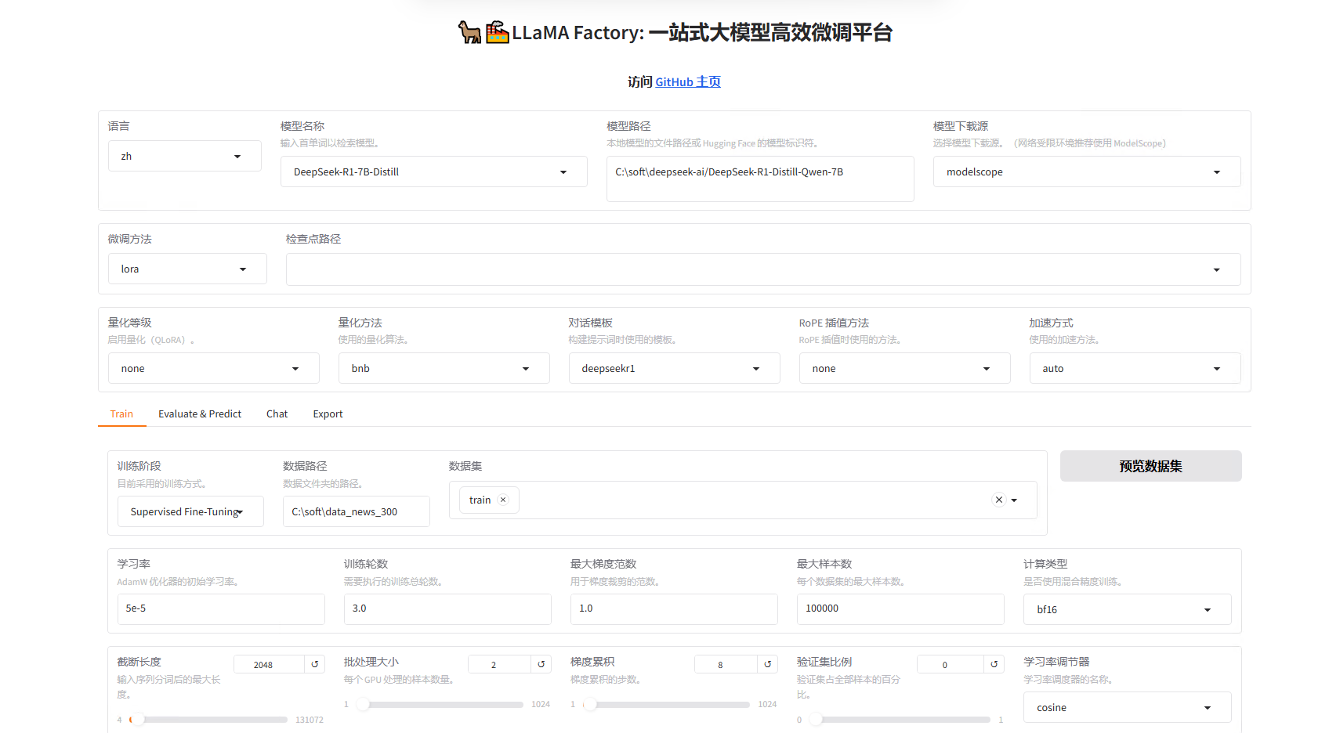Screen dimensions: 1329x733
Task: Expand the 检查点路径 dropdown
Action: coord(763,269)
